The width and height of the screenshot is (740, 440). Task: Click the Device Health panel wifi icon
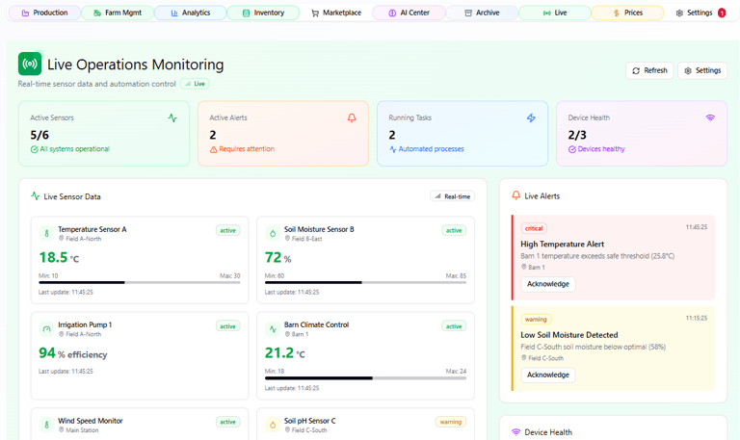point(516,432)
